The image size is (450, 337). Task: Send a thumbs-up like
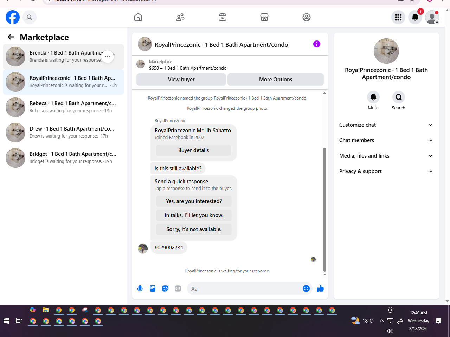click(320, 289)
